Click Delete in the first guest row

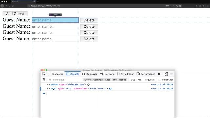(x=89, y=20)
